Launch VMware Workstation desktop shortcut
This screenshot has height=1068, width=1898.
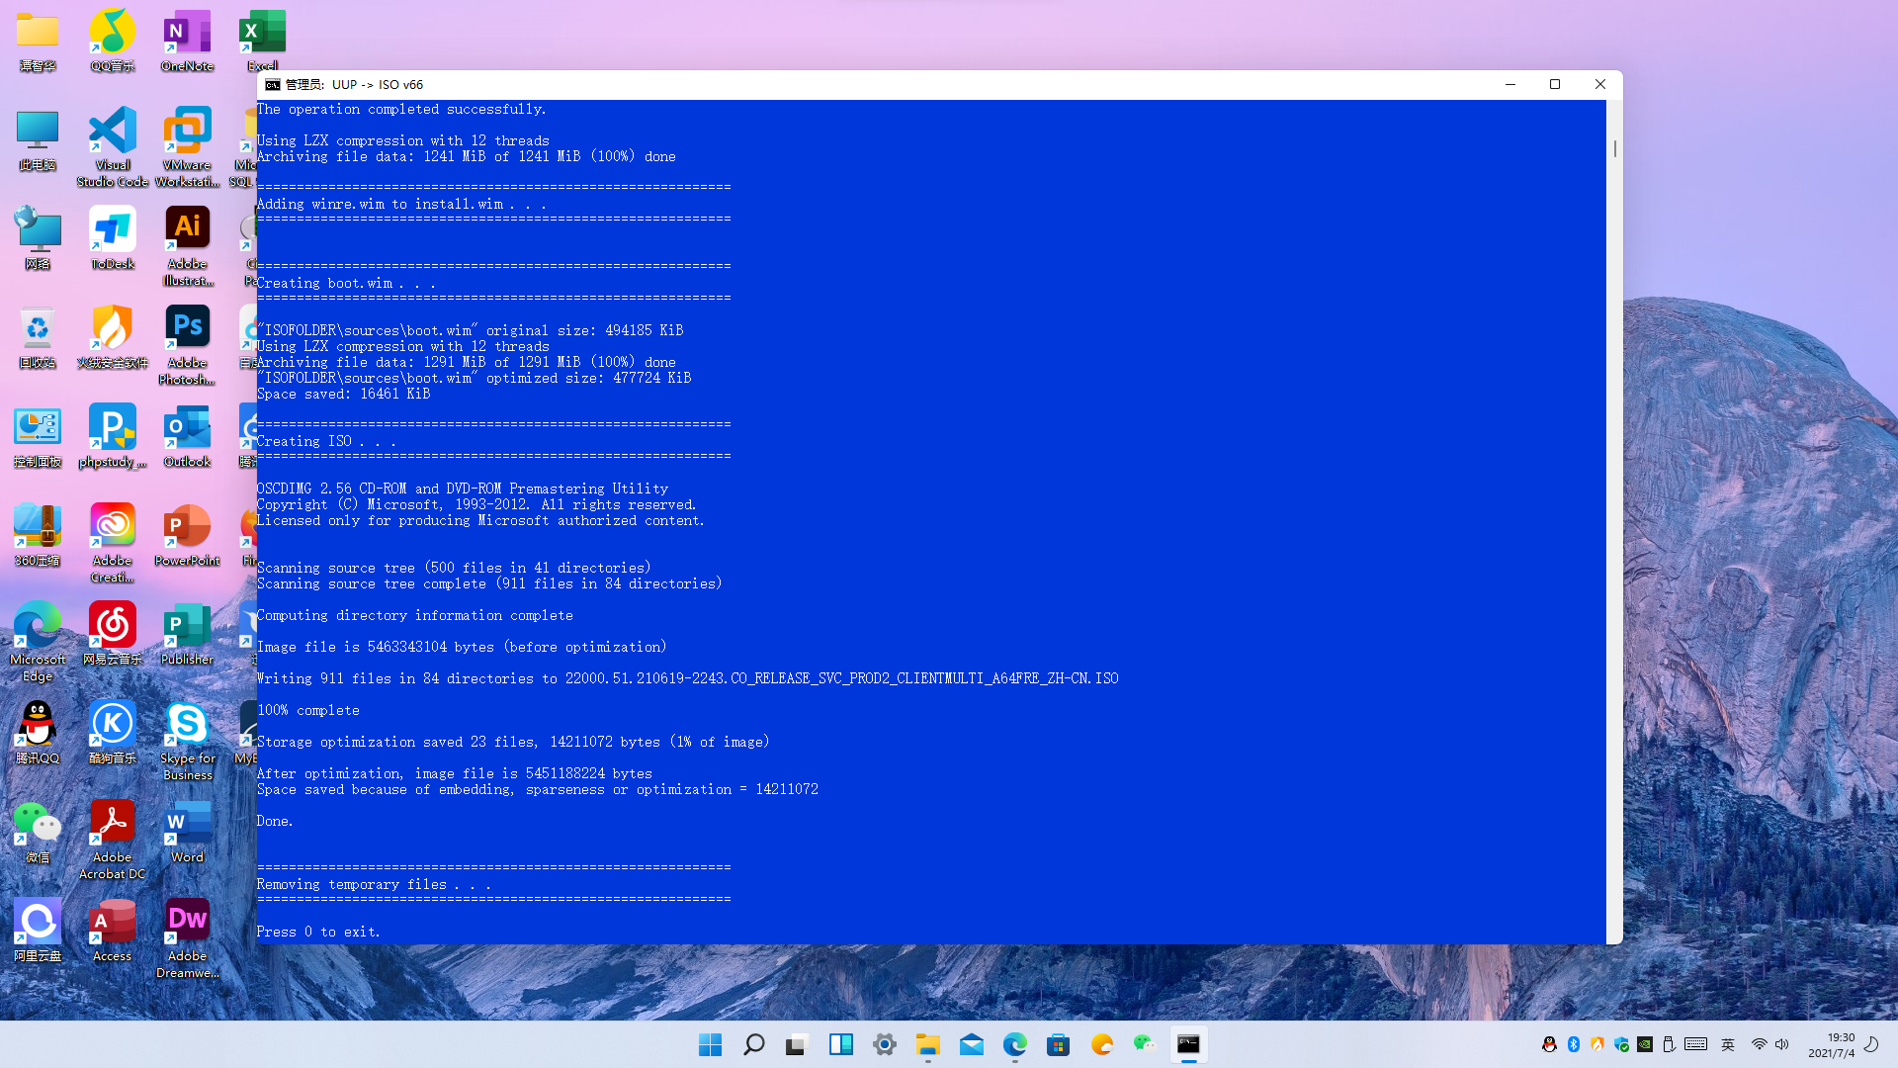pos(187,132)
